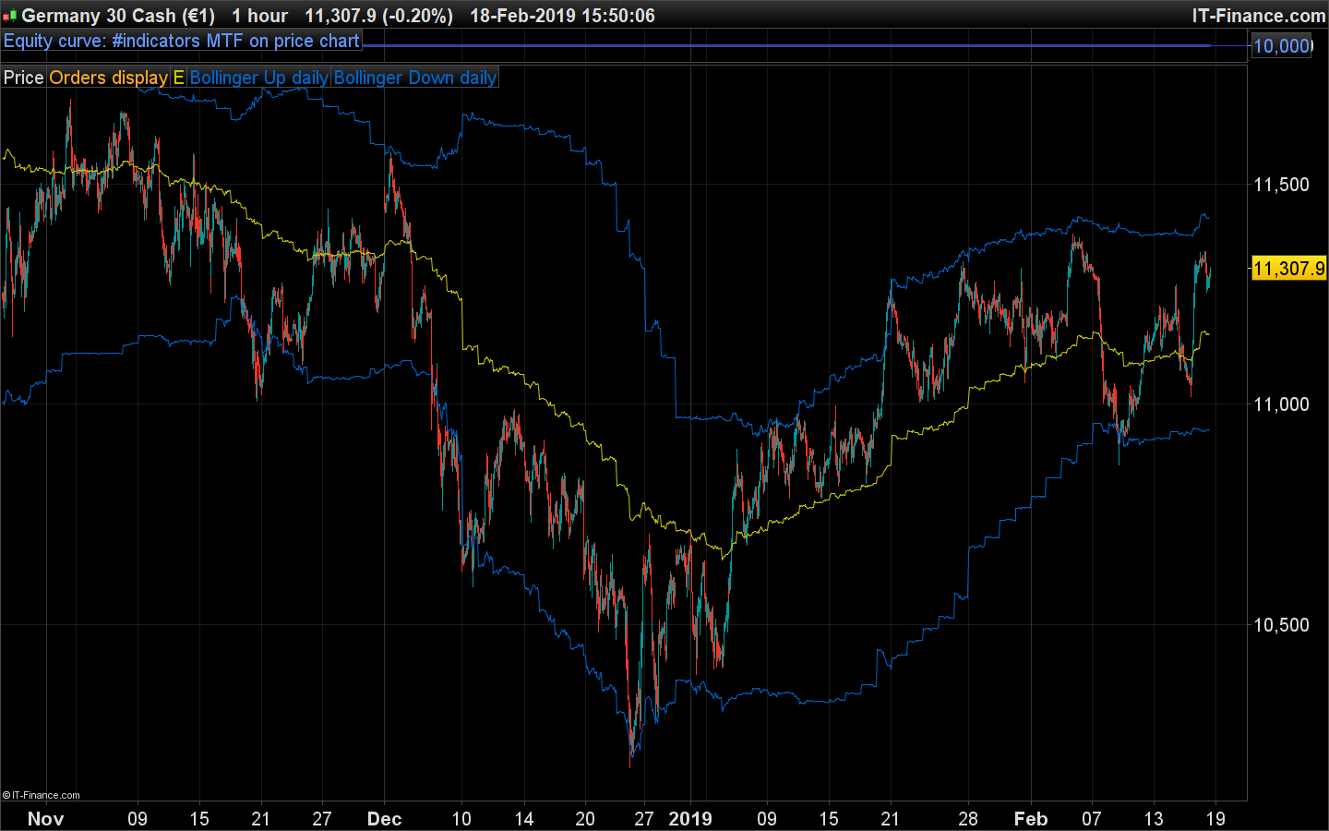This screenshot has width=1329, height=831.
Task: Select the Bollinger Up daily indicator label
Action: 259,78
